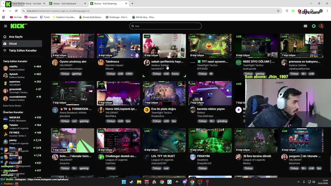Screen dimensions: 331x186
Task: Open the Instagram bookmark
Action: (x=31, y=17)
